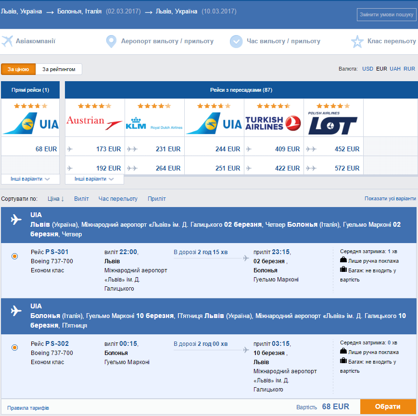Open Правила тарифів link
This screenshot has width=418, height=416.
click(28, 408)
